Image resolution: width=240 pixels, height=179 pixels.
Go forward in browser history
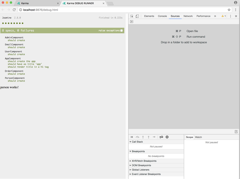point(8,10)
